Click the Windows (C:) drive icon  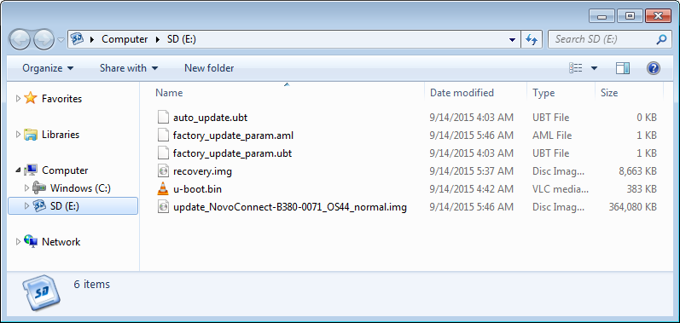[39, 188]
